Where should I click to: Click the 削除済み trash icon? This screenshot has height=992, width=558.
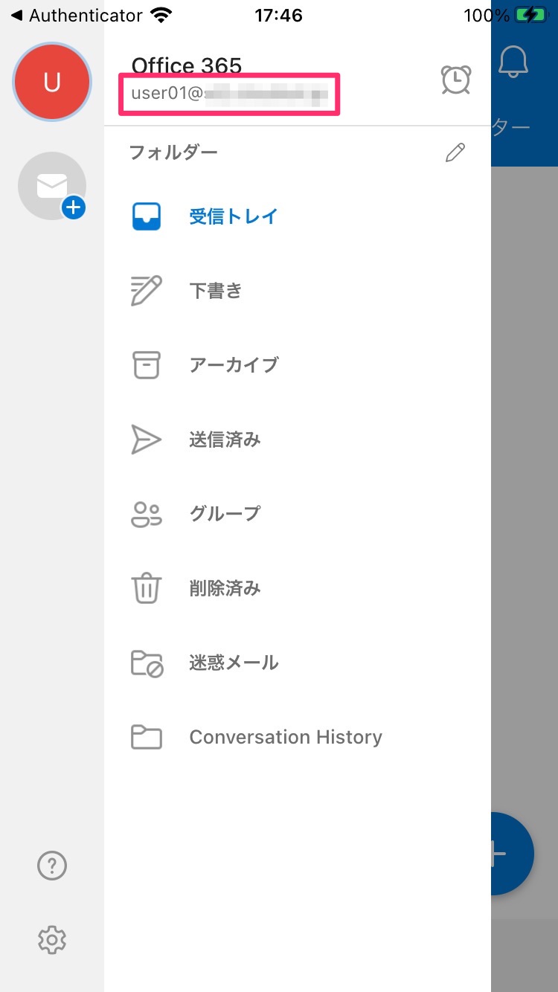[147, 588]
